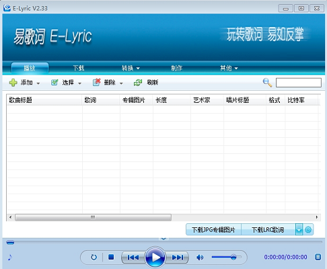
Task: Click the magnifier search icon
Action: pyautogui.click(x=267, y=83)
